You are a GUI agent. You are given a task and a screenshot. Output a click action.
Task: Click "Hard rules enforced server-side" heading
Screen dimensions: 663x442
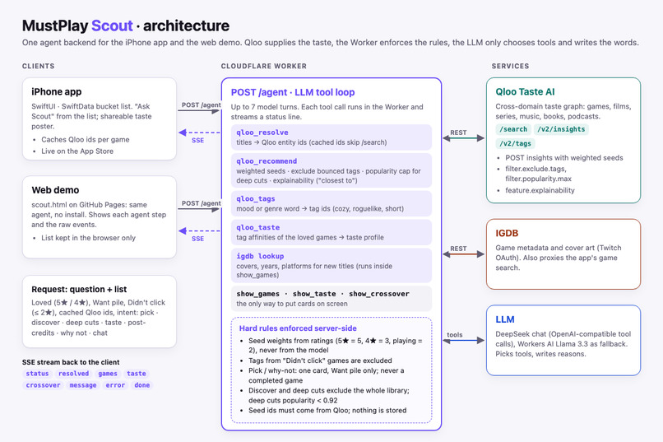(x=298, y=328)
